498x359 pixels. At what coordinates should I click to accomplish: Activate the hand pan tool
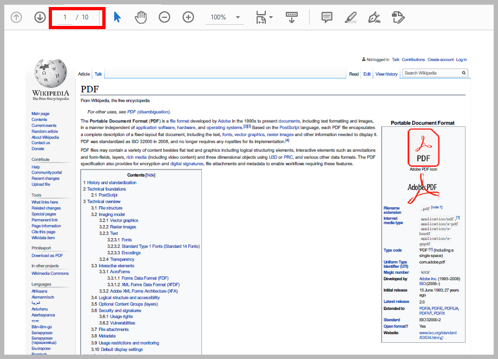(x=141, y=17)
